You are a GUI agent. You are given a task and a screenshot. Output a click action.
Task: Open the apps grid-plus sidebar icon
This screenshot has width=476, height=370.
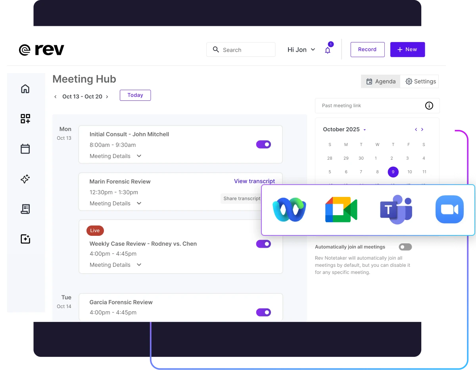pyautogui.click(x=25, y=119)
